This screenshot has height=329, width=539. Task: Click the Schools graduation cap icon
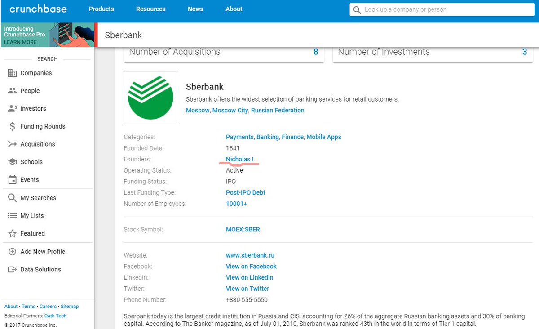pos(13,162)
